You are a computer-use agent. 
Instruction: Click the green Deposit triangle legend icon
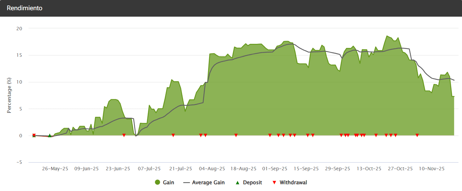(x=238, y=183)
